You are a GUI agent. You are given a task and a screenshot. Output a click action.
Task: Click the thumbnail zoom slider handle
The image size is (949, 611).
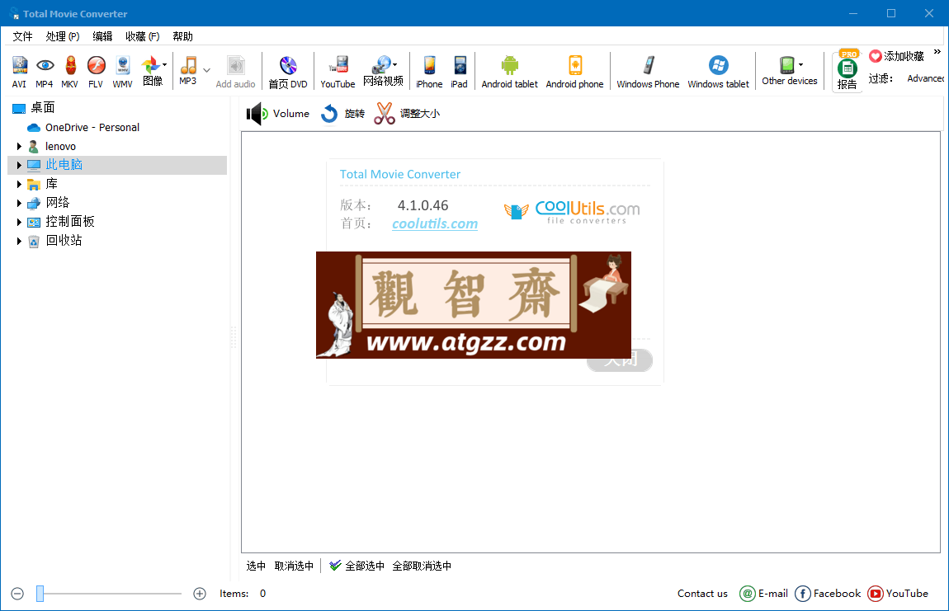pyautogui.click(x=40, y=594)
